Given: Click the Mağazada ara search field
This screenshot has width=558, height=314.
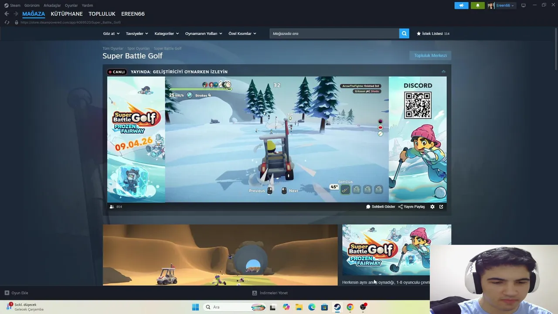Looking at the screenshot, I should [x=334, y=34].
